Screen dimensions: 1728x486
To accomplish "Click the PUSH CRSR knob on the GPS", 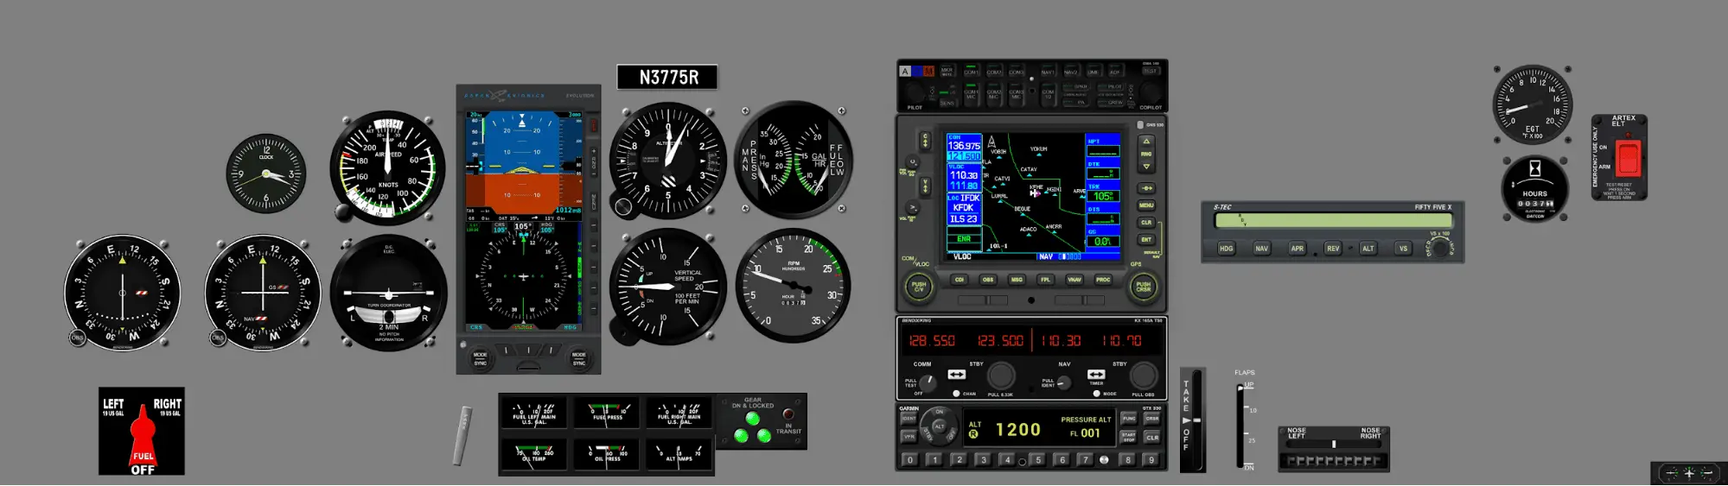I will click(1144, 286).
